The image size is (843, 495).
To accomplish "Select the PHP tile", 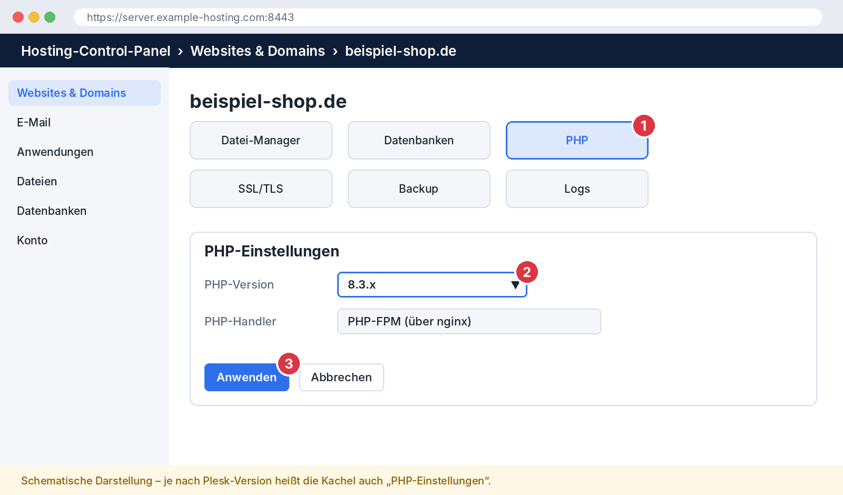I will click(577, 140).
